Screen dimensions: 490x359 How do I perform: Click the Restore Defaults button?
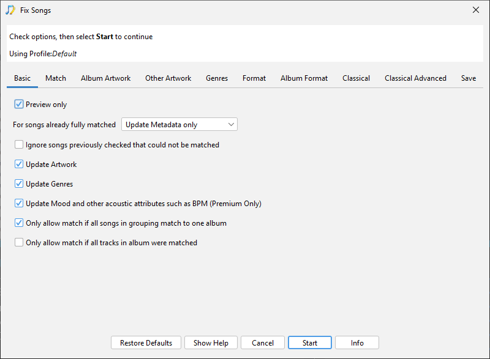pos(146,343)
